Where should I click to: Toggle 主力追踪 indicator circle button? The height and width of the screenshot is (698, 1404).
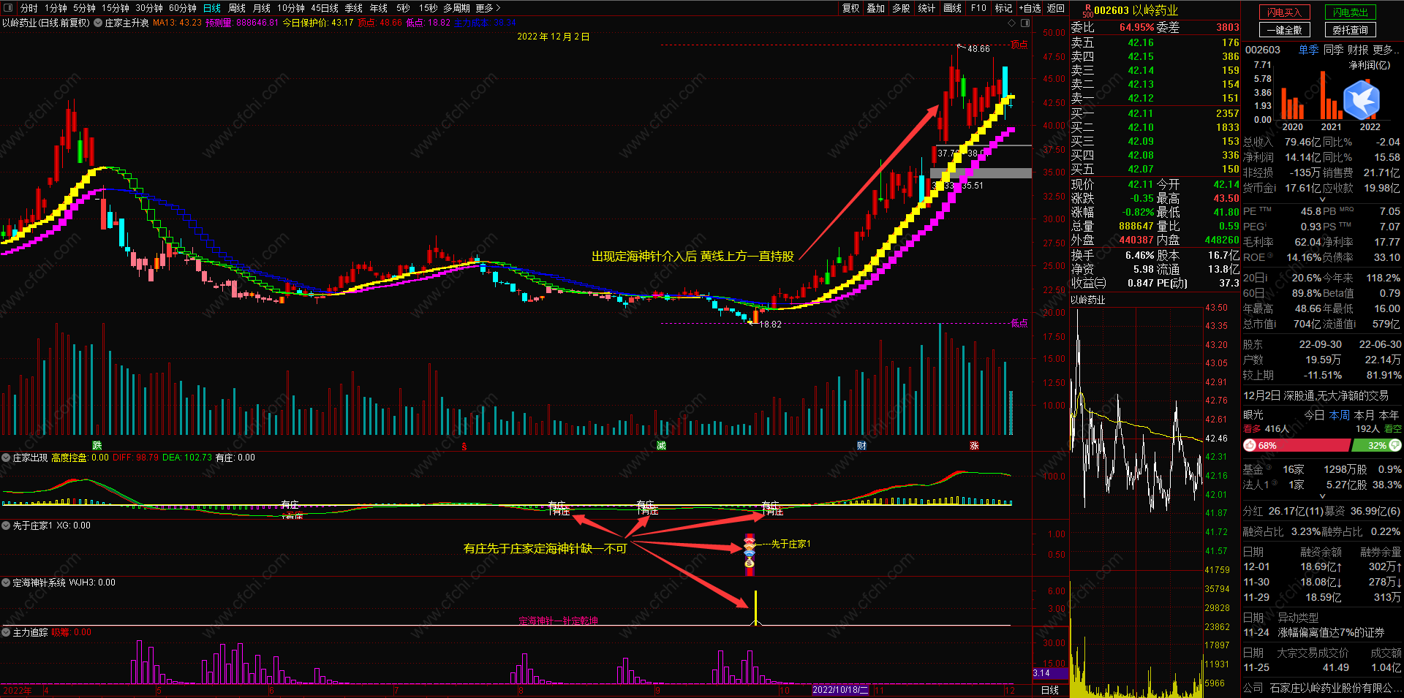7,632
